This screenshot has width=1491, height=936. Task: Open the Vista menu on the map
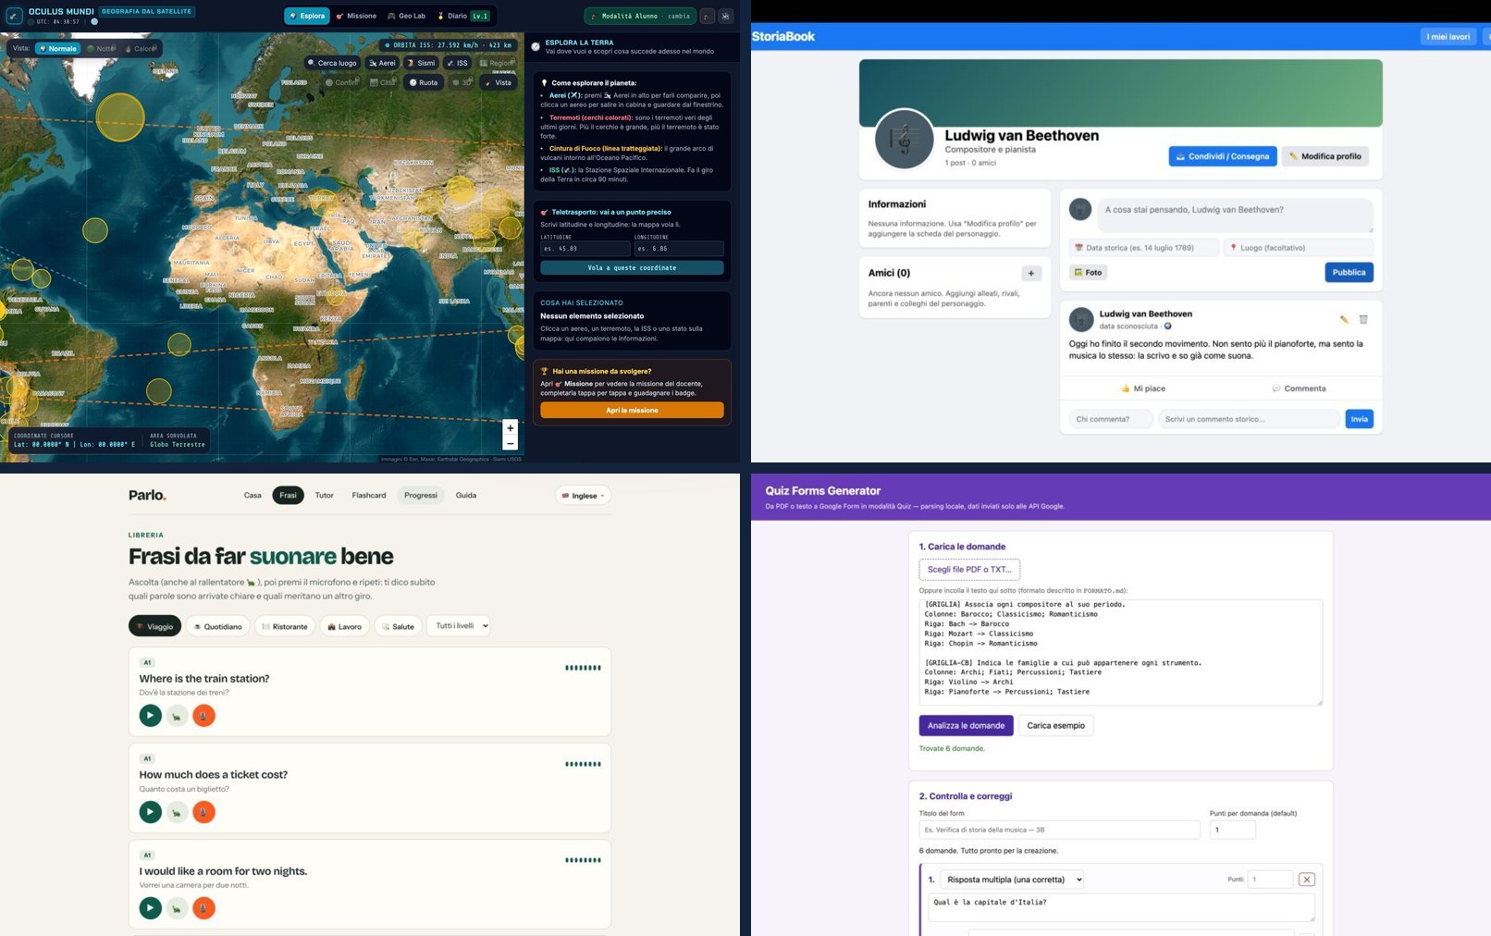coord(499,82)
